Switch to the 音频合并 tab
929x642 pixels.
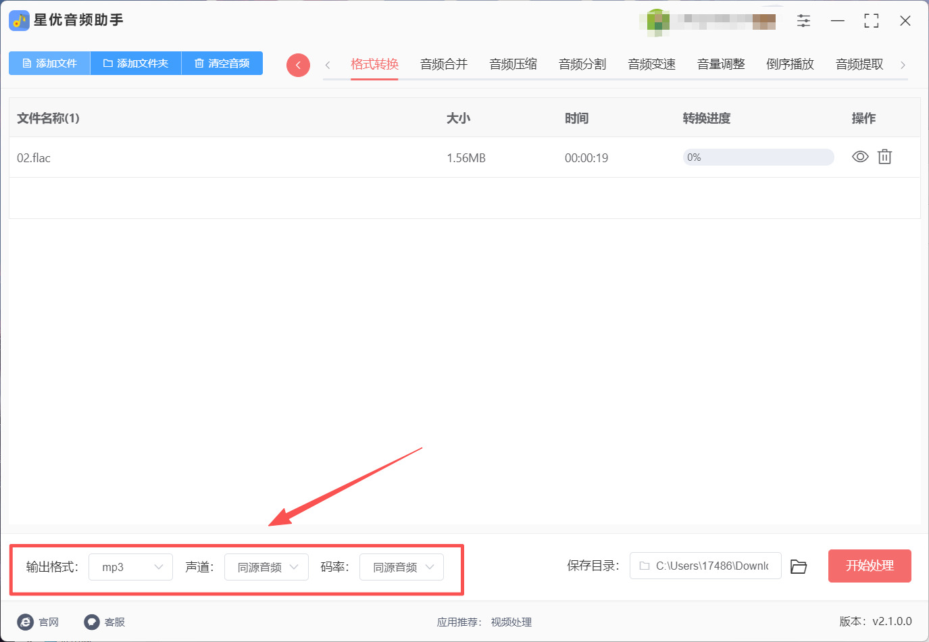(444, 64)
